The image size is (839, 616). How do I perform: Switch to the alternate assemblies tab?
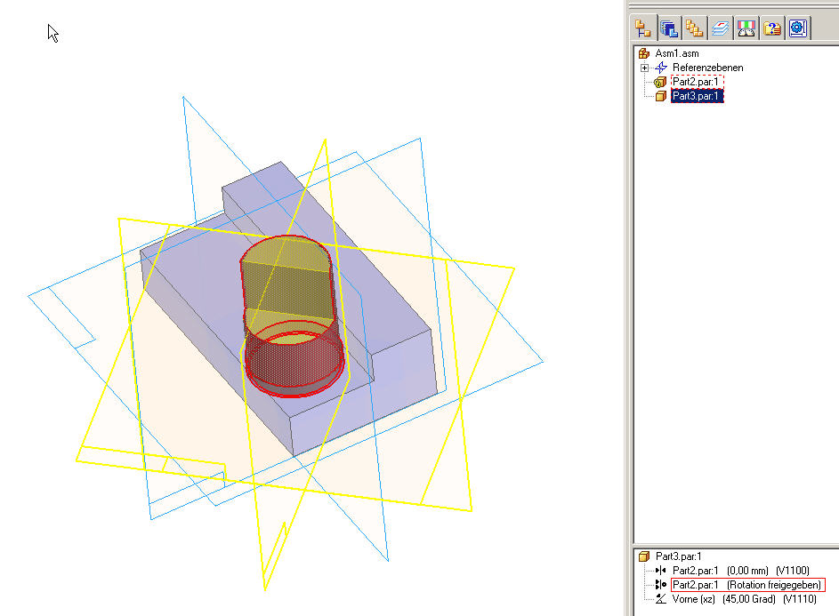[x=694, y=28]
